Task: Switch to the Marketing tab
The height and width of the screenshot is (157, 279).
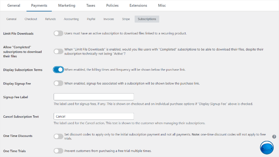Action: 67,6
